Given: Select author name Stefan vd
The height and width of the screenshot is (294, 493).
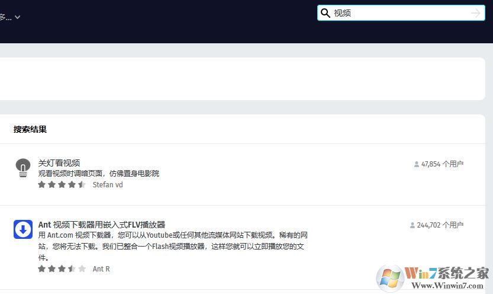Looking at the screenshot, I should [108, 185].
